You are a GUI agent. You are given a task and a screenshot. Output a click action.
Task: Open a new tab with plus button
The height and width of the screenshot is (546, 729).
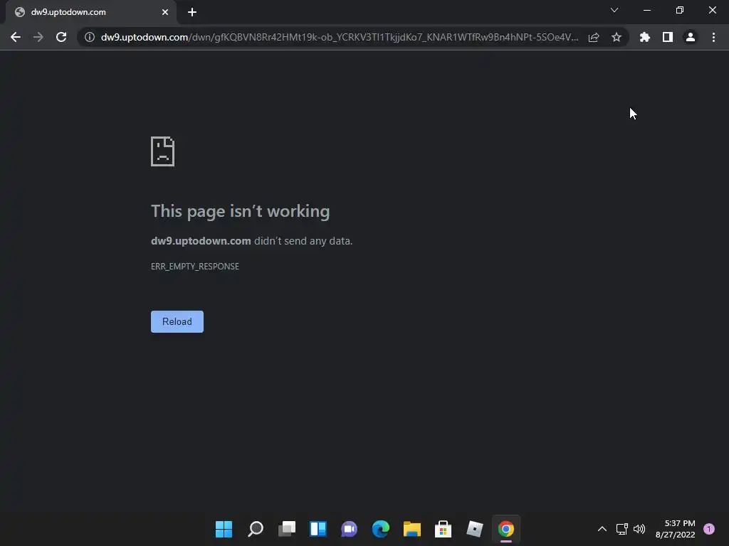coord(192,12)
